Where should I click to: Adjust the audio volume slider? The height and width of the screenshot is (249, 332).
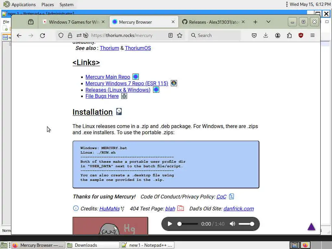coord(246,224)
